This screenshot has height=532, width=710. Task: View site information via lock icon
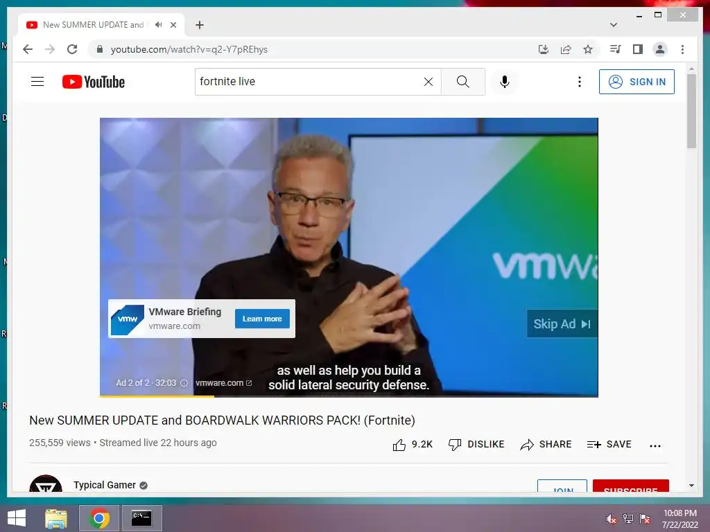[100, 49]
